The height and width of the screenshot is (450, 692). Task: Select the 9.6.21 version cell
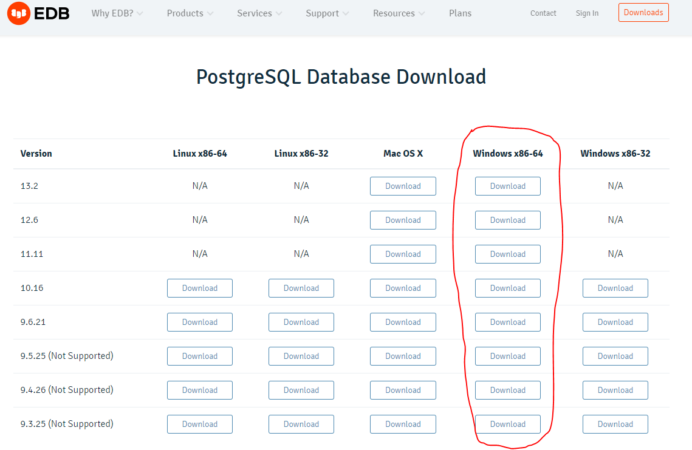(33, 322)
